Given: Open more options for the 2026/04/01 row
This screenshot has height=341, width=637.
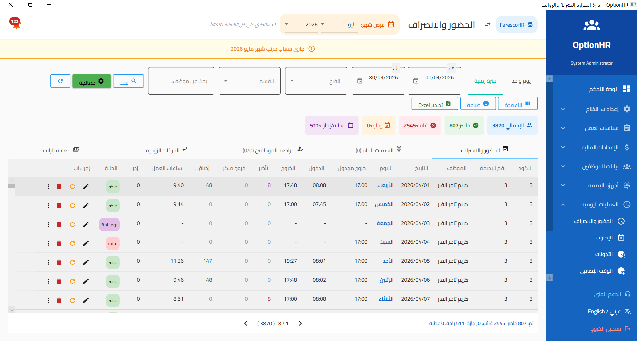Looking at the screenshot, I should pyautogui.click(x=49, y=187).
